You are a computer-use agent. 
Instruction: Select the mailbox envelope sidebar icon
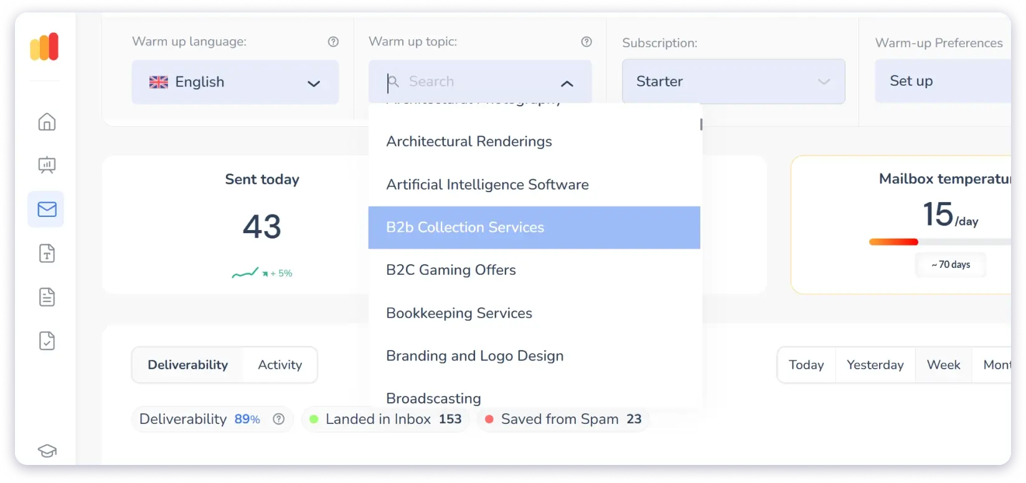click(x=47, y=209)
